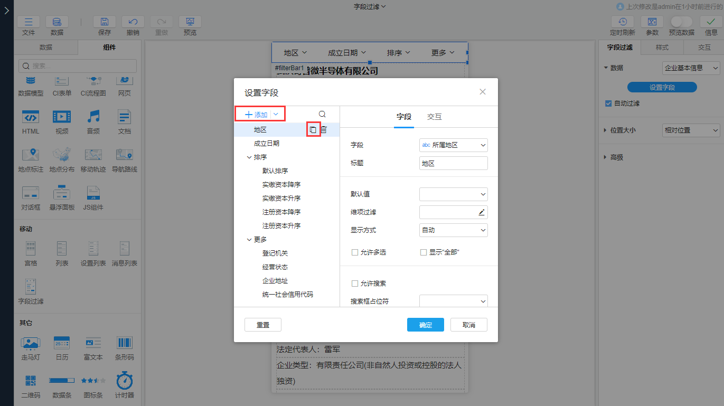Open the 显示方式 dropdown showing 自动
This screenshot has height=406, width=724.
pyautogui.click(x=453, y=230)
